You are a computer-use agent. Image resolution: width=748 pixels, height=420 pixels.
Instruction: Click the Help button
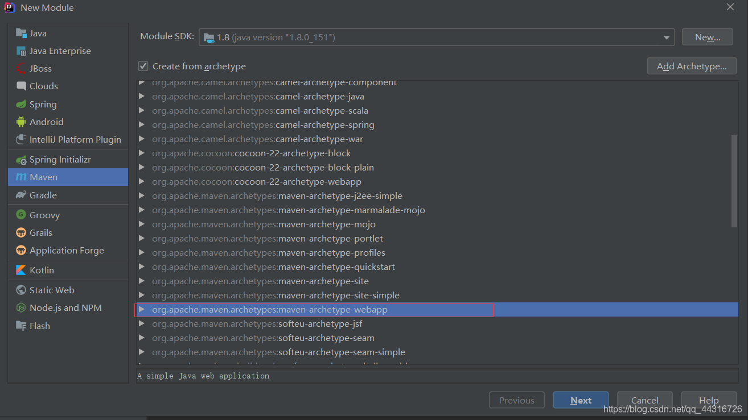[709, 400]
